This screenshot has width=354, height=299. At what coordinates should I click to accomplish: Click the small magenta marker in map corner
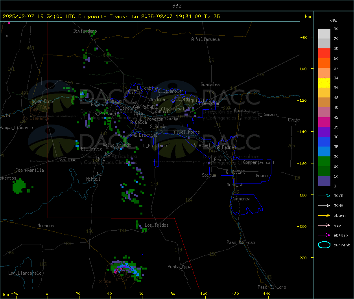[x=9, y=23]
